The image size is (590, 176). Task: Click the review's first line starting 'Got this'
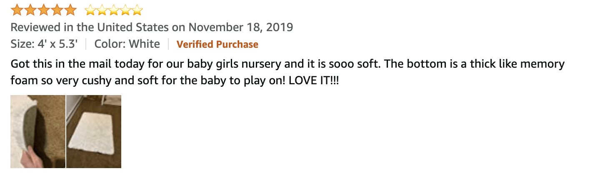point(167,64)
